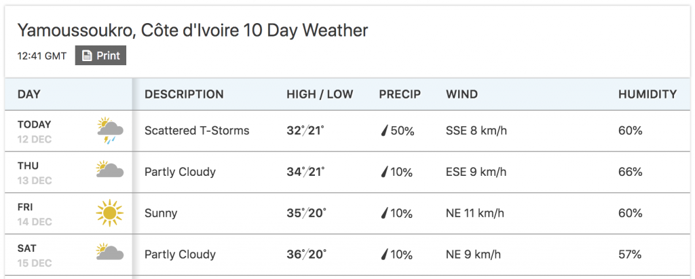Image resolution: width=695 pixels, height=279 pixels.
Task: Click the raindrop icon in Saturday's row
Action: [384, 255]
